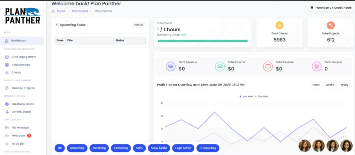
Task: Open the Clients section
Action: pyautogui.click(x=16, y=73)
